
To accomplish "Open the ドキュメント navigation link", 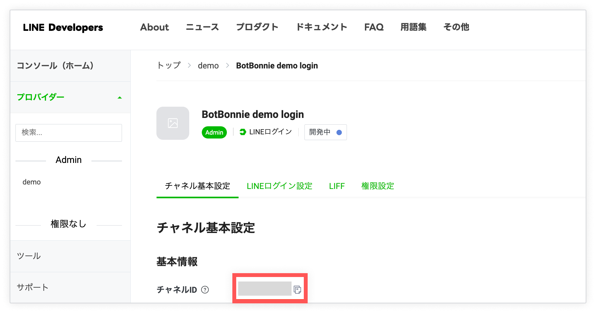I will (x=321, y=27).
